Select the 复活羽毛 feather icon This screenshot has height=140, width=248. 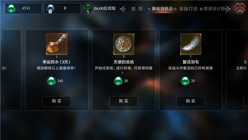pos(190,44)
